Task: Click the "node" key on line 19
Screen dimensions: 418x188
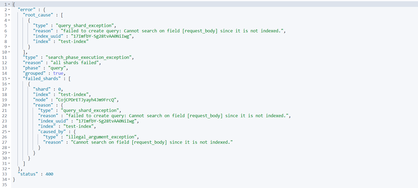Action: (x=40, y=100)
